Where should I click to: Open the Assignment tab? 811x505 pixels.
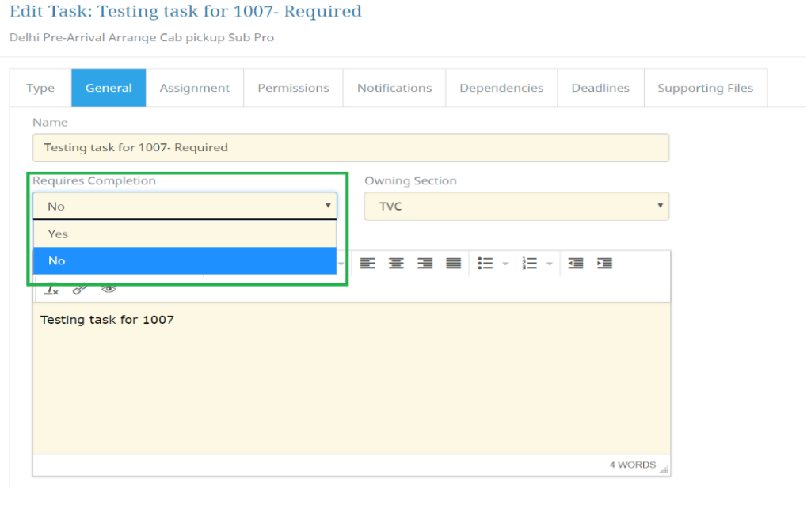click(x=195, y=88)
